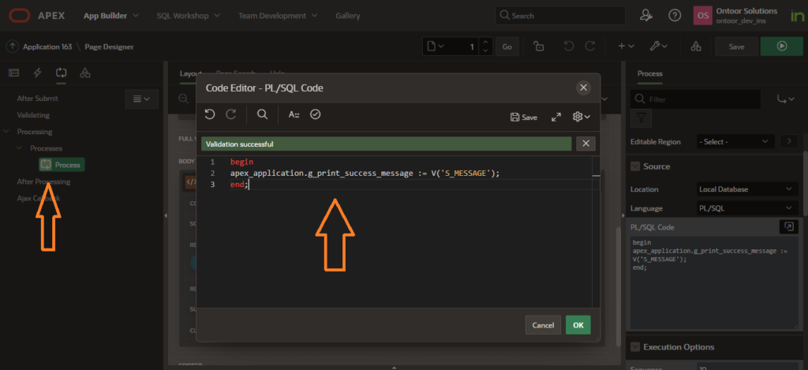Click the Cancel button in dialog

[543, 325]
